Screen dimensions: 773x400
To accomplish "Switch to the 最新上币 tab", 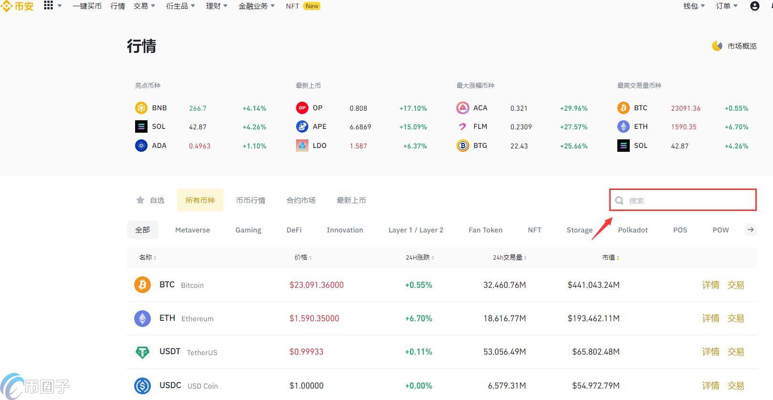I will [x=351, y=200].
